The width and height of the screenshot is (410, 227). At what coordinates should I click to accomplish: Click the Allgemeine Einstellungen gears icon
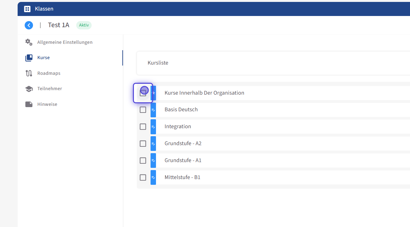[29, 42]
